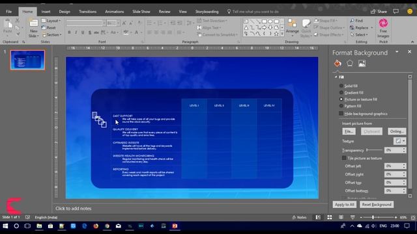Open the Design tab
The width and height of the screenshot is (417, 234).
(65, 12)
